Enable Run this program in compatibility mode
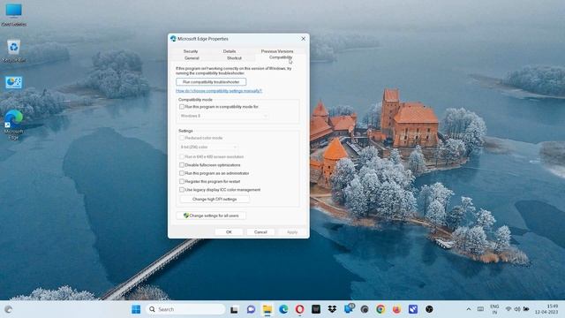 click(182, 107)
